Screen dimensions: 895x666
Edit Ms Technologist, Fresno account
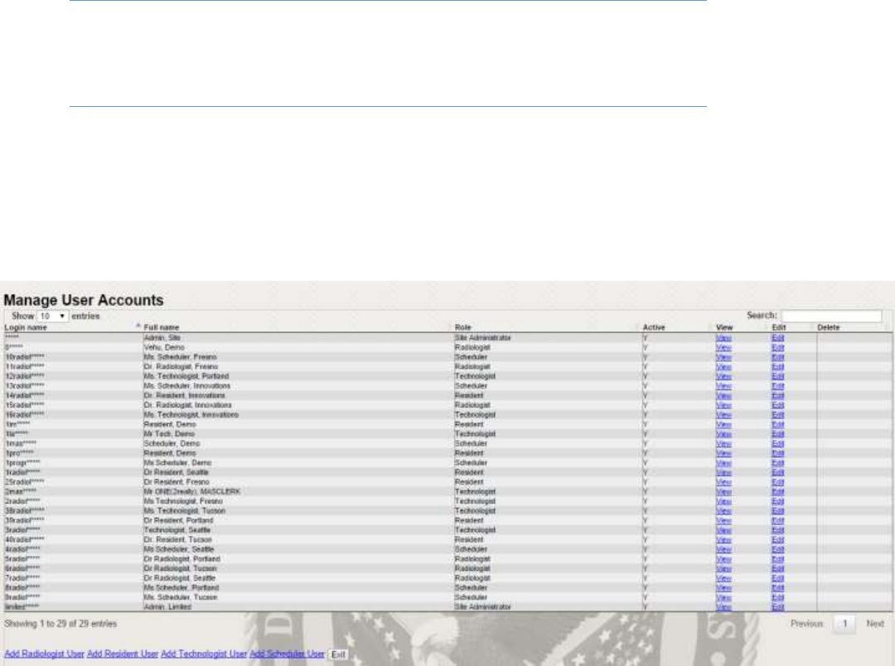click(778, 502)
